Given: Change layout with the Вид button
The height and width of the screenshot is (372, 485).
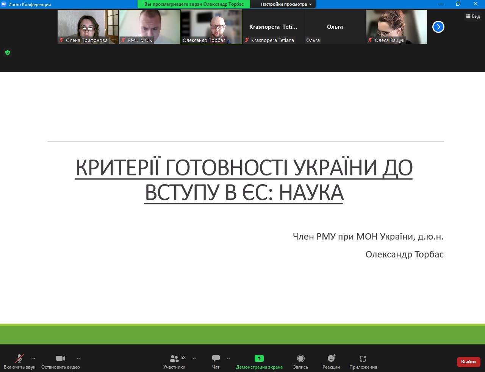Looking at the screenshot, I should 473,16.
